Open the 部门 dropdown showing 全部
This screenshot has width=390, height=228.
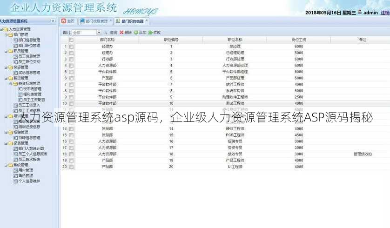pos(99,33)
